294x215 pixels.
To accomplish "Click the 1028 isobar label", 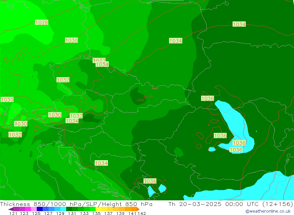I will tap(42, 23).
